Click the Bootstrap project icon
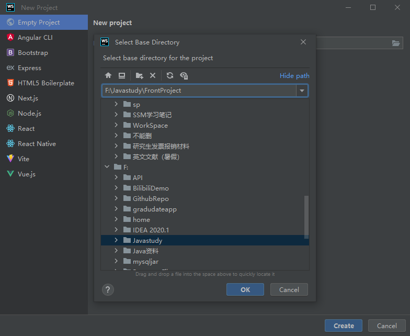 point(10,52)
